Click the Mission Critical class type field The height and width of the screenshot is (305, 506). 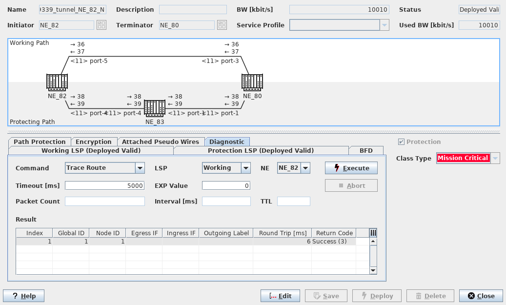pyautogui.click(x=463, y=158)
